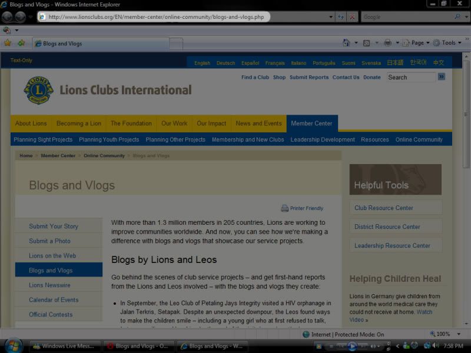Screen dimensions: 471x353
Task: Select Our Work in main navigation
Action: click(174, 124)
